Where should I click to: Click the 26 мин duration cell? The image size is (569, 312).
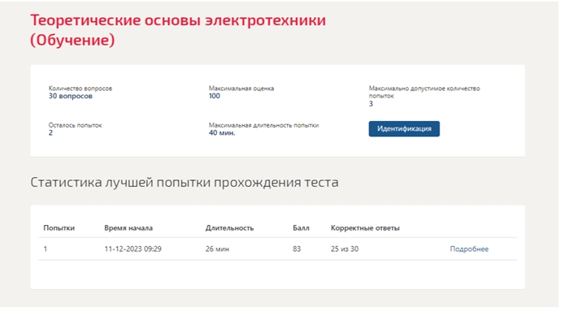(217, 249)
